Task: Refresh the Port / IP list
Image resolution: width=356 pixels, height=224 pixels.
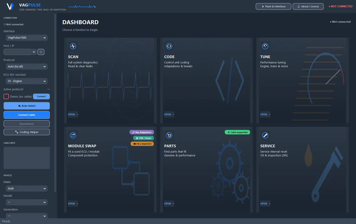Action: coord(41,52)
